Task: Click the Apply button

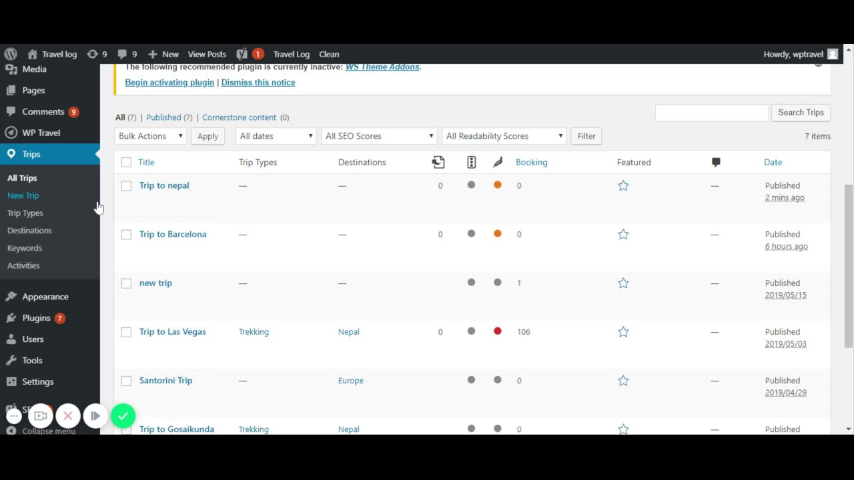Action: pyautogui.click(x=207, y=136)
